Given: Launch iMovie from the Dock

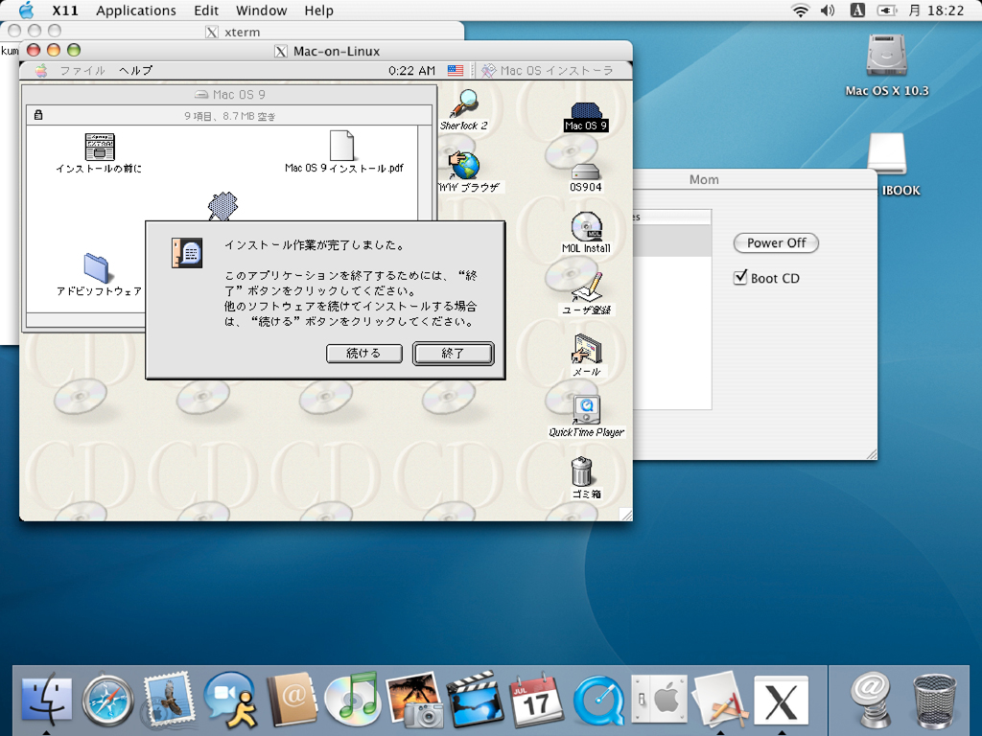Looking at the screenshot, I should tap(475, 699).
